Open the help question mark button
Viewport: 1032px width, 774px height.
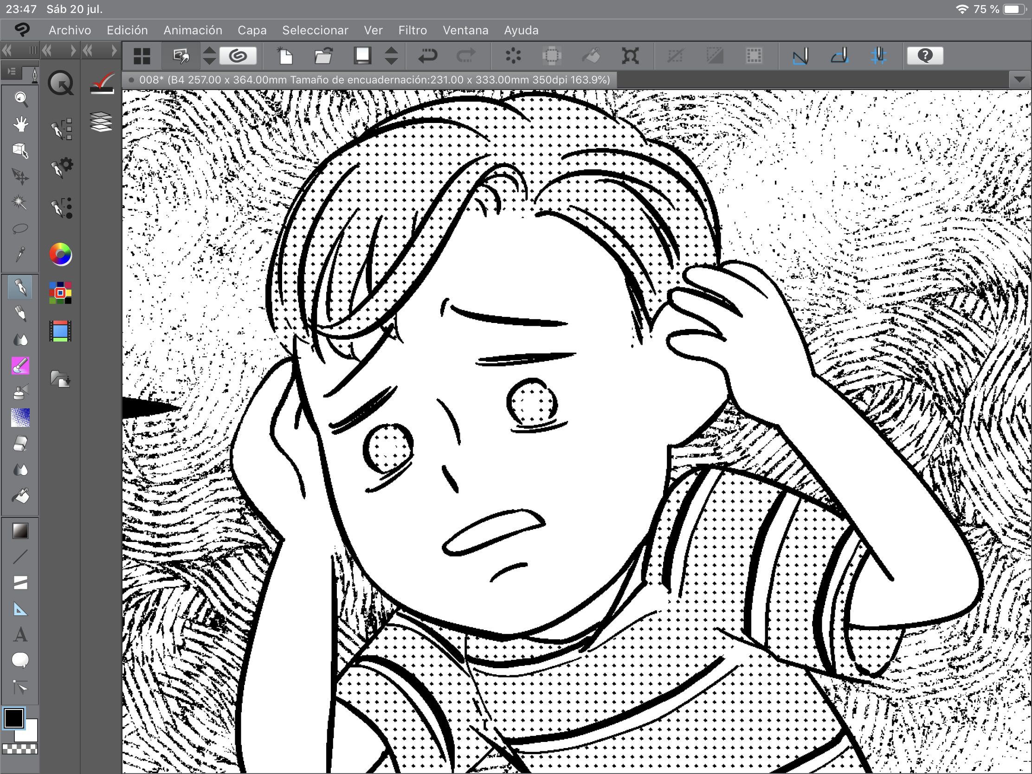[925, 56]
